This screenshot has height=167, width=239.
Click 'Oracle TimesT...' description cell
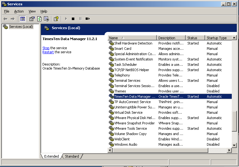171,97
